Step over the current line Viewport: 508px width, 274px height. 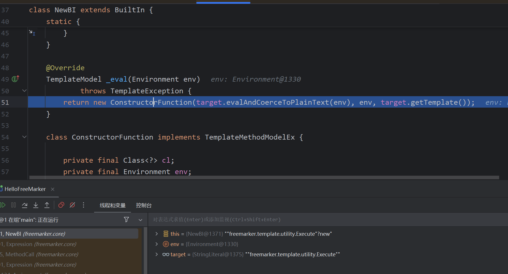click(x=25, y=205)
